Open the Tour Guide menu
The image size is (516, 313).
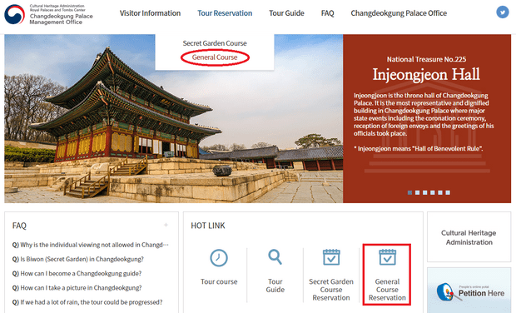286,13
